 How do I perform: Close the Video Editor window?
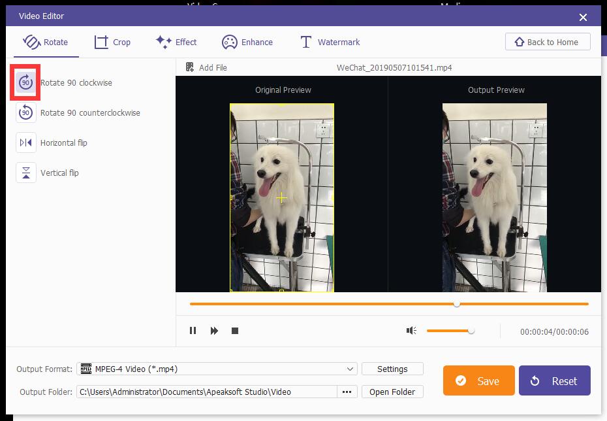pos(583,17)
